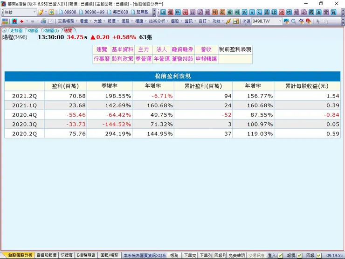Click the blue 19 shortcut icon
This screenshot has width=345, height=259.
pos(244,12)
